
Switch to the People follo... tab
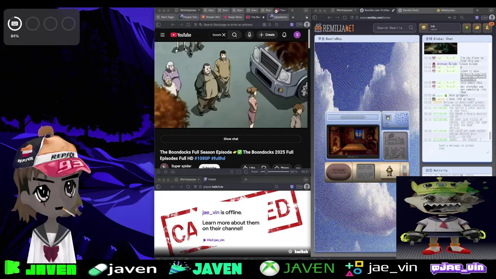coord(188,17)
